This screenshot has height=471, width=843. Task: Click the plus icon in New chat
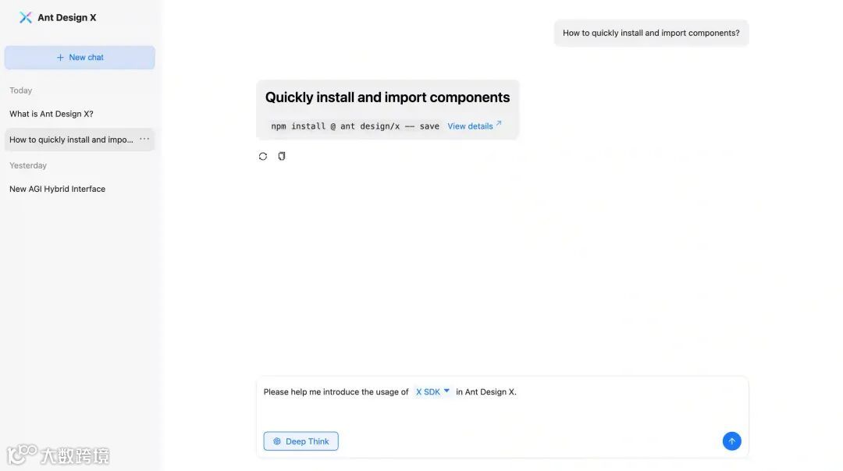60,58
